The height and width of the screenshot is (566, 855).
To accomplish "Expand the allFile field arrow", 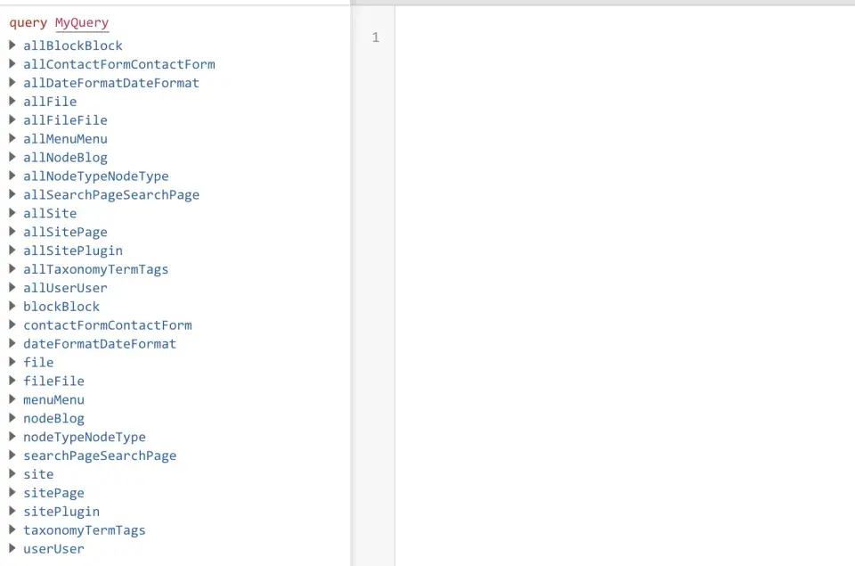I will click(x=12, y=101).
